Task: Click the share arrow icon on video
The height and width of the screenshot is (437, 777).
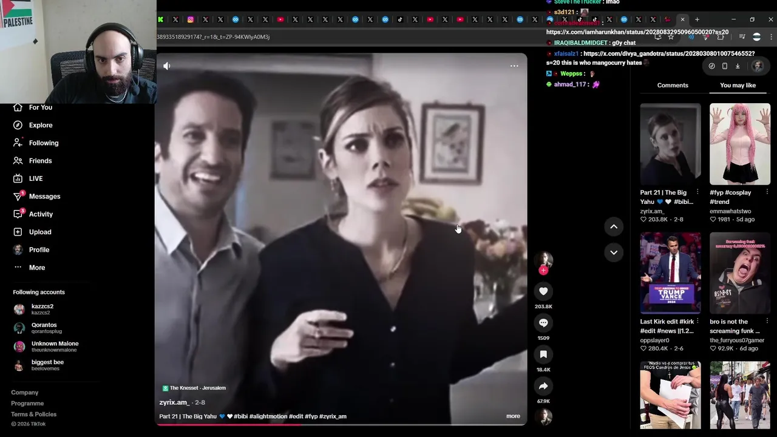Action: (543, 386)
